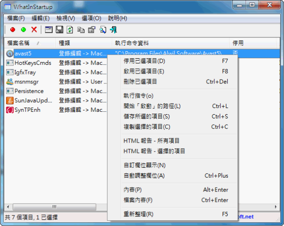Click msnmsgr's 登錄編輯 -> User type cell

[x=82, y=82]
